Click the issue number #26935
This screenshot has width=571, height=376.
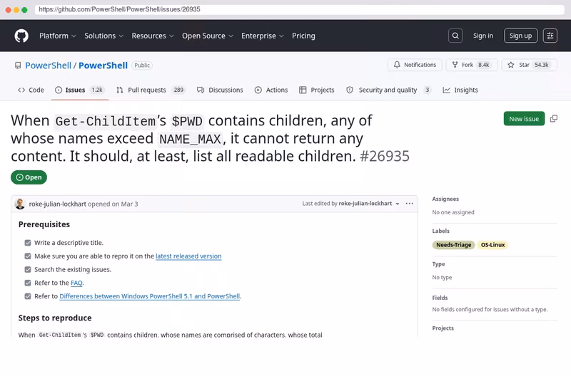point(385,156)
